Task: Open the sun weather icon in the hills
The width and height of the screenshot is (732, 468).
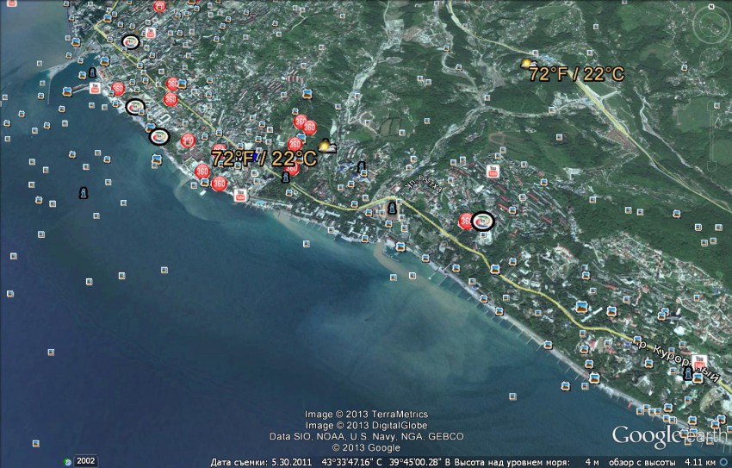Action: tap(525, 64)
